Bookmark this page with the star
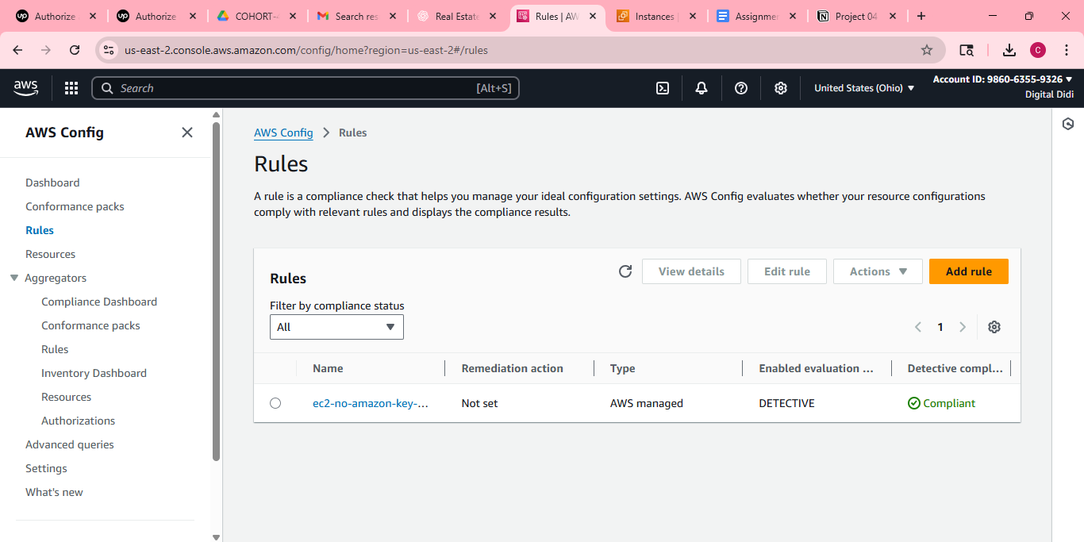The height and width of the screenshot is (542, 1084). coord(927,50)
